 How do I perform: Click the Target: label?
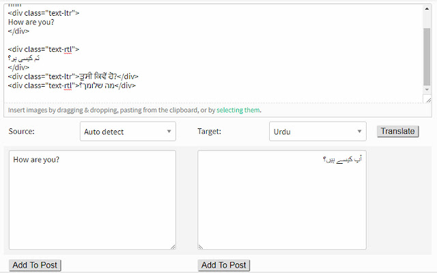pyautogui.click(x=210, y=131)
